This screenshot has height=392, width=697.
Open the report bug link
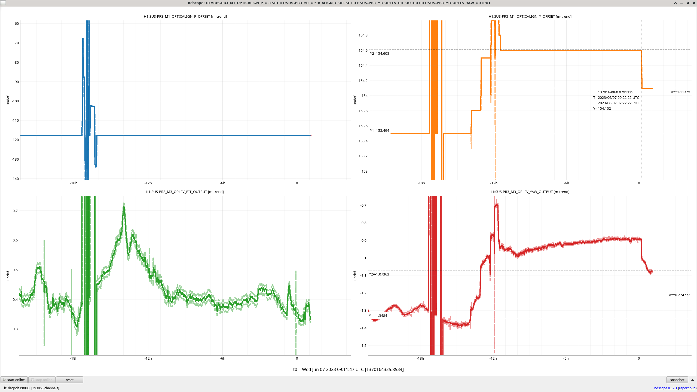pyautogui.click(x=687, y=388)
